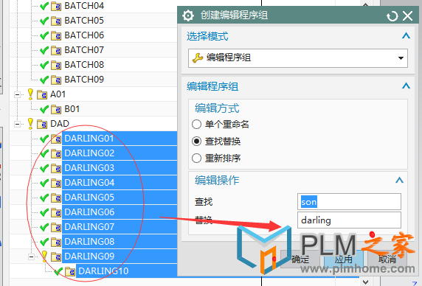Select the BATCH09 tree row
The width and height of the screenshot is (422, 286).
pyautogui.click(x=84, y=80)
